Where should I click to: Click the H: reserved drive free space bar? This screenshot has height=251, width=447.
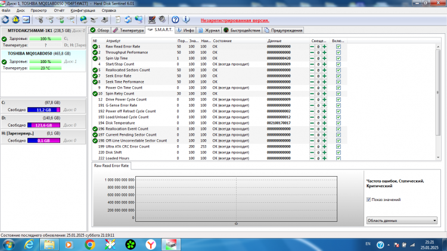coord(44,140)
